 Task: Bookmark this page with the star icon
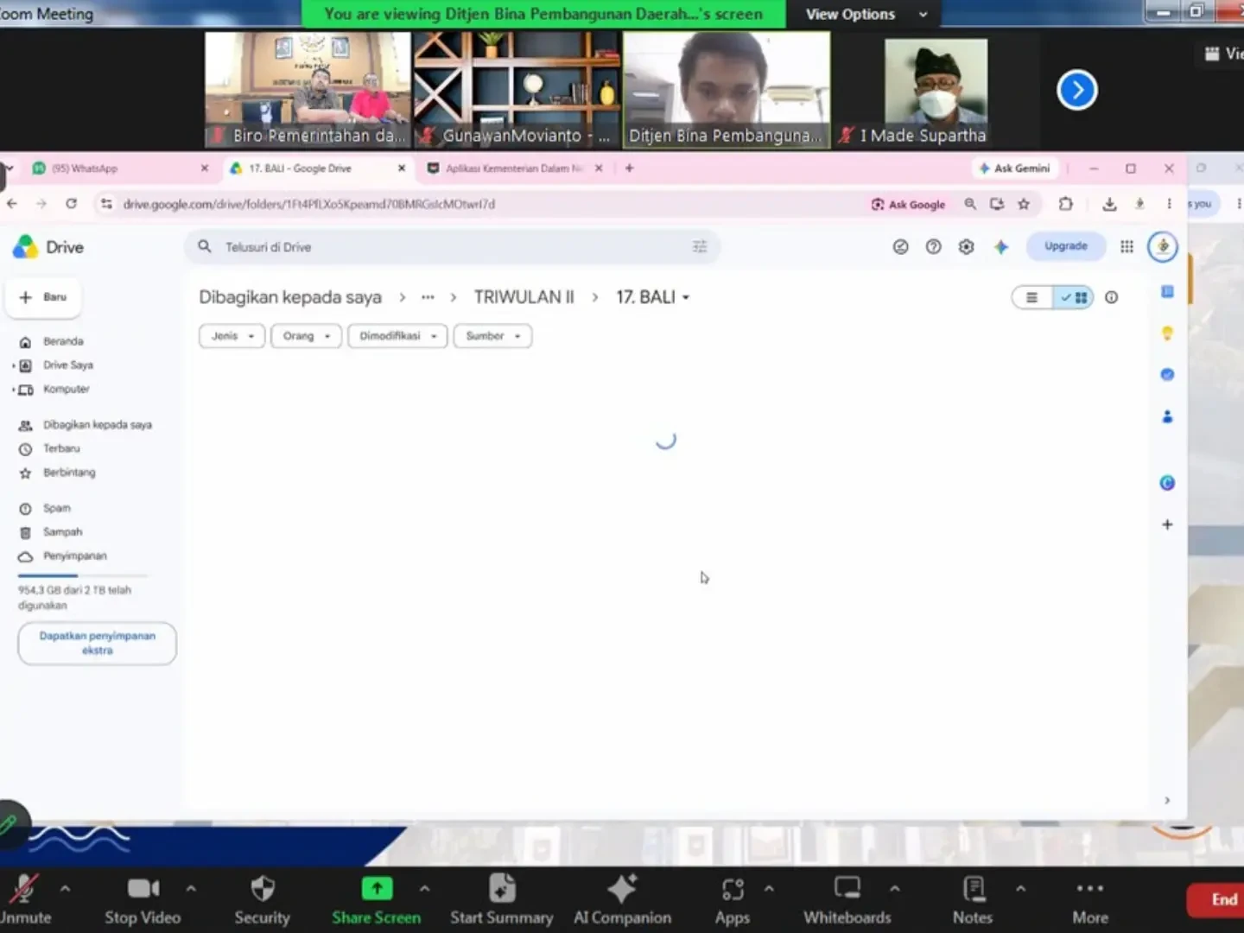point(1024,204)
